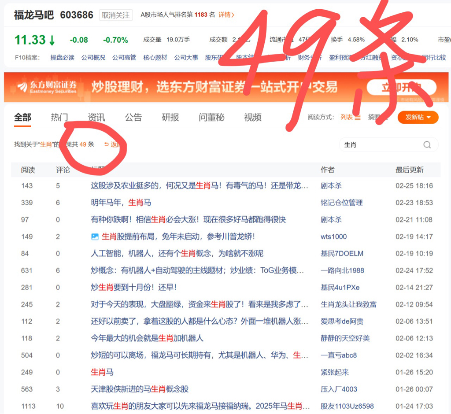Image resolution: width=451 pixels, height=414 pixels.
Task: Click the search magnifier icon
Action: pos(427,145)
